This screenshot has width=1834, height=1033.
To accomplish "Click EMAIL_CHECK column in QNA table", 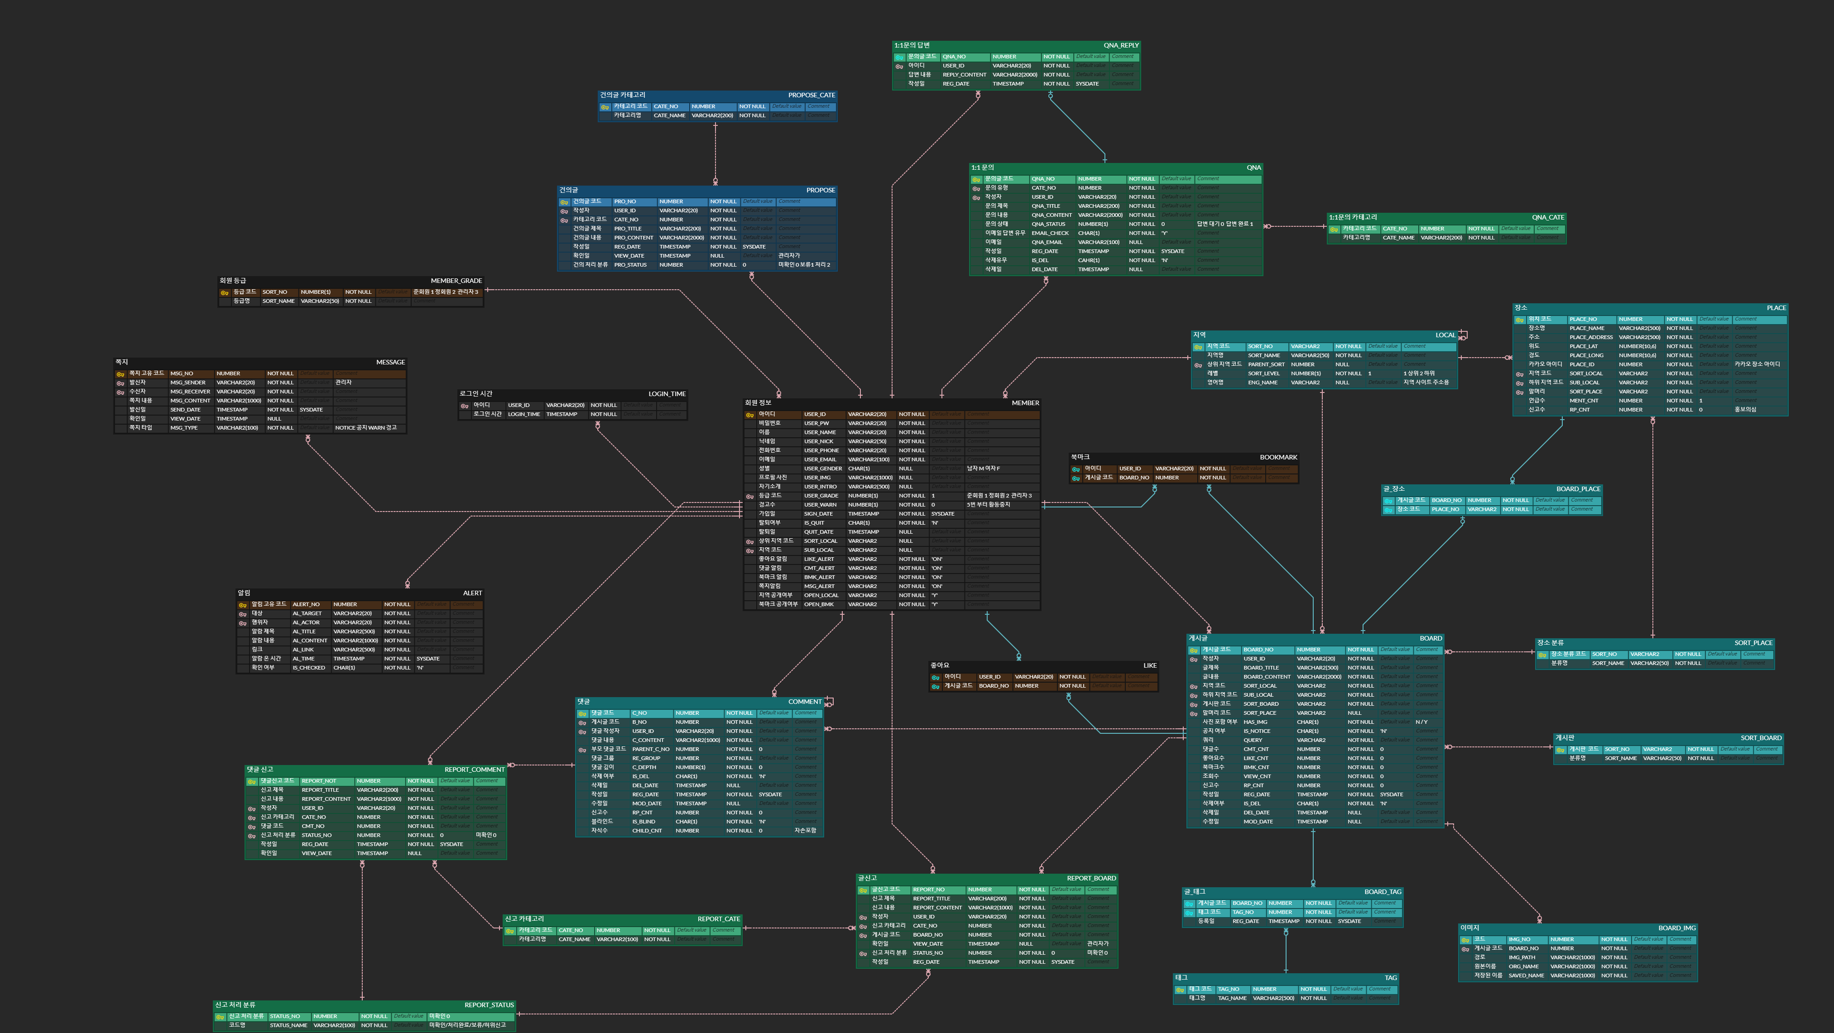I will (x=1050, y=234).
